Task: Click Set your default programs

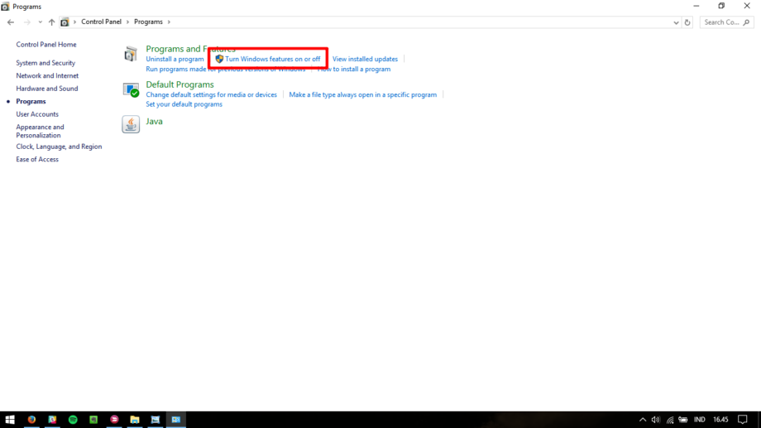Action: (x=184, y=104)
